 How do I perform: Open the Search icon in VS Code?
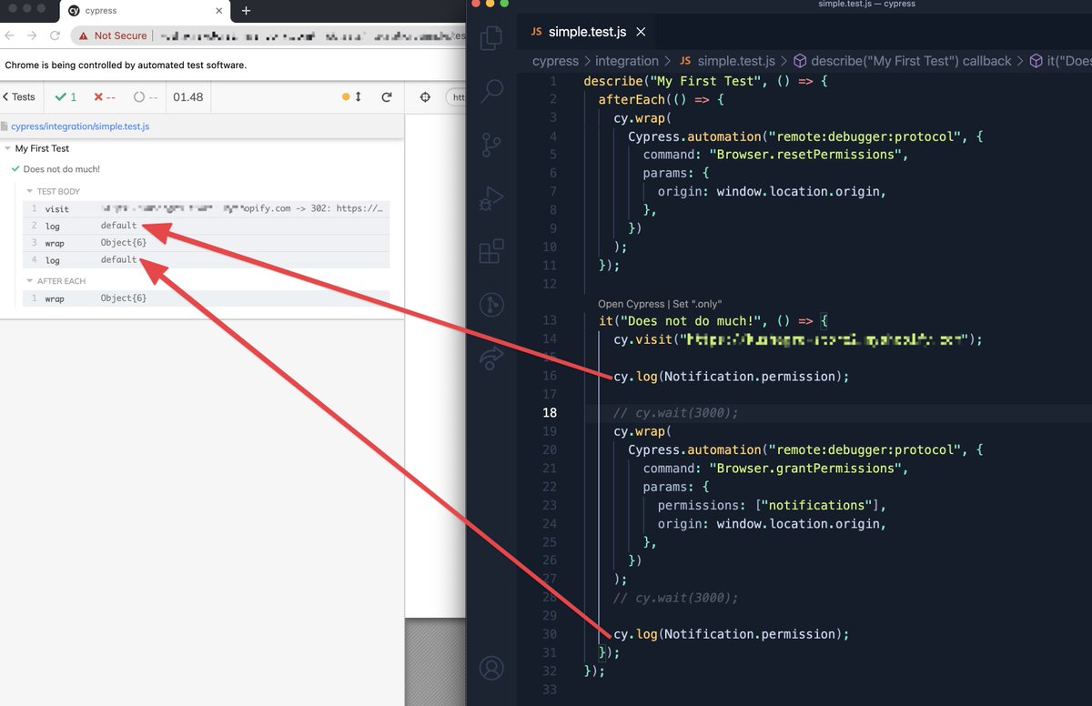[491, 90]
